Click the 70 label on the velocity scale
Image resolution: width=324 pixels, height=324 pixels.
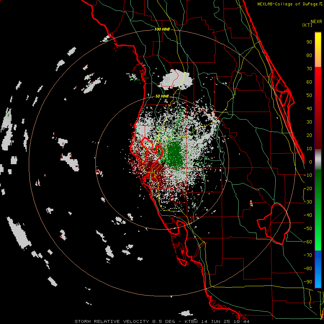309,69
